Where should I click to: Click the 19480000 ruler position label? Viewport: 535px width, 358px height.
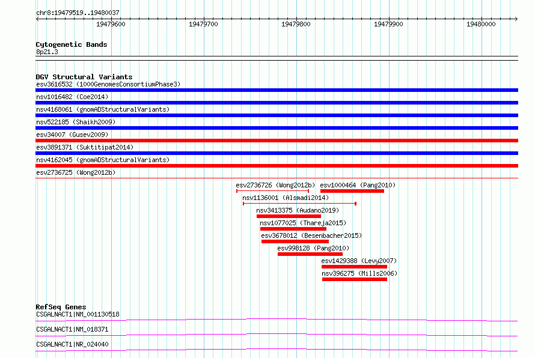481,24
